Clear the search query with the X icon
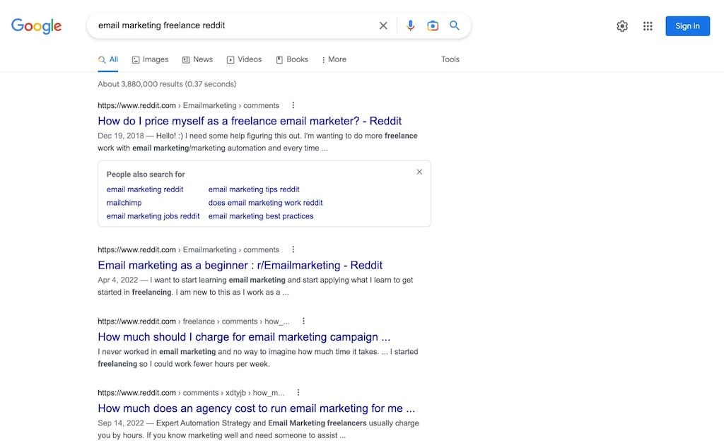 coord(383,25)
